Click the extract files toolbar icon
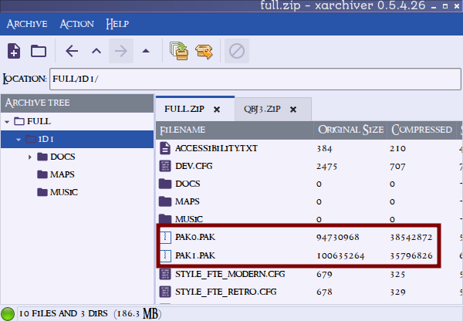This screenshot has height=321, width=463. [x=204, y=52]
